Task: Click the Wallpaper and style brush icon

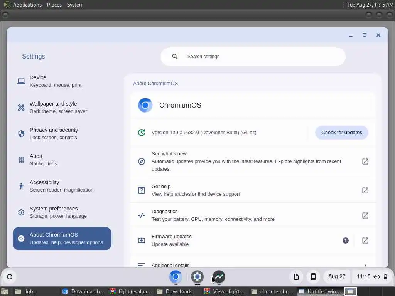Action: tap(21, 108)
